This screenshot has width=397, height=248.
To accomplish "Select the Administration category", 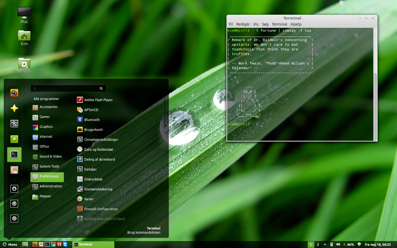I will pyautogui.click(x=47, y=186).
